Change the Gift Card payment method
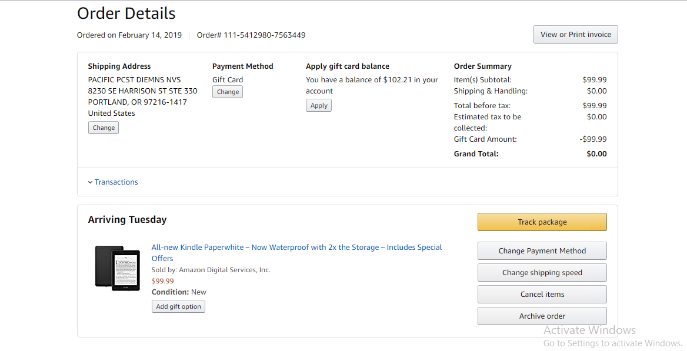The height and width of the screenshot is (351, 687). (x=228, y=92)
